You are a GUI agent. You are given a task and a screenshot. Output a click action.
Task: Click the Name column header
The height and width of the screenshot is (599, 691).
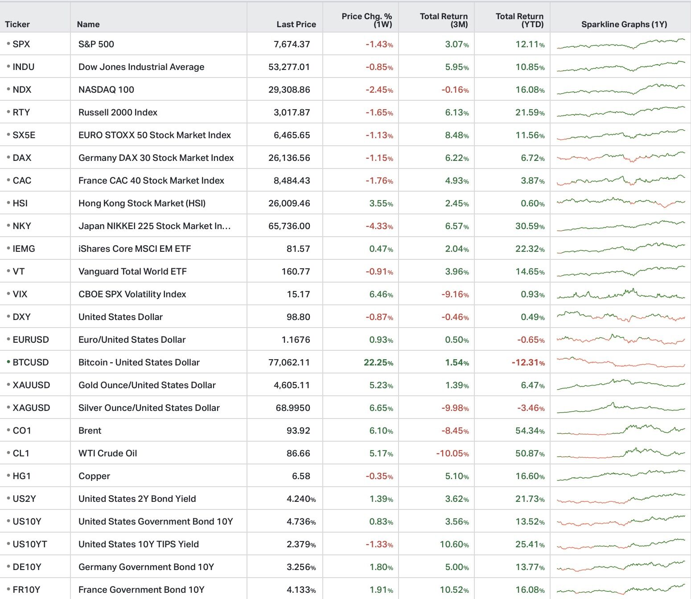pos(88,24)
